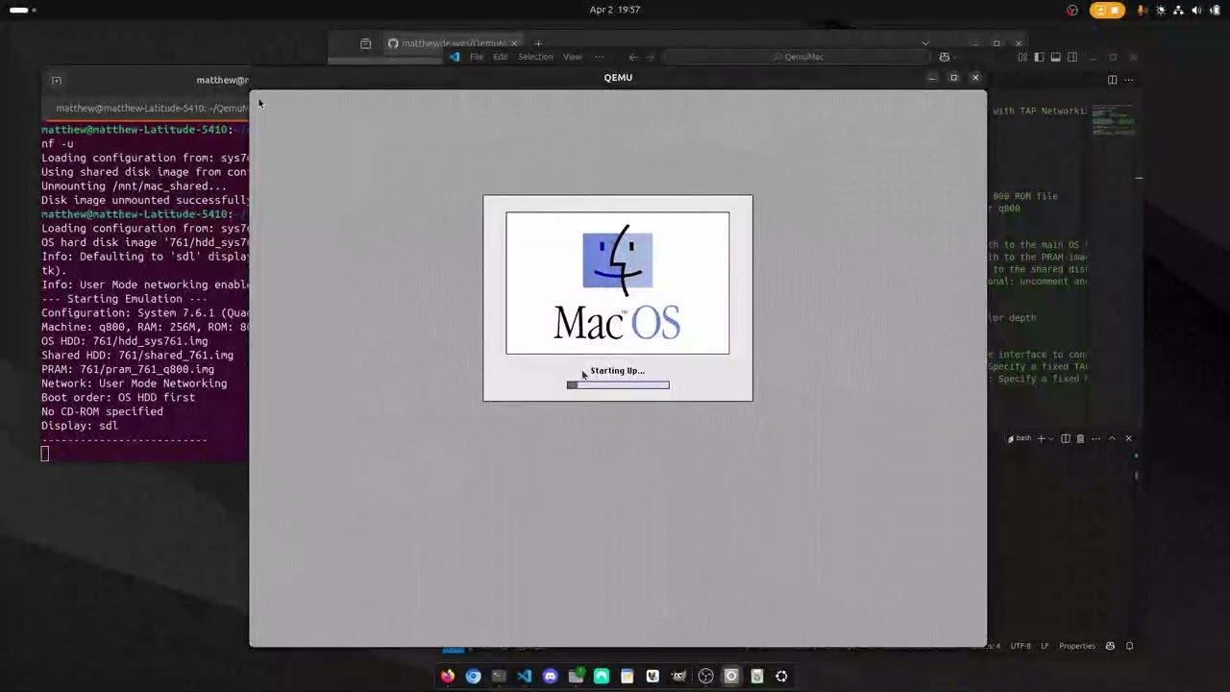The width and height of the screenshot is (1230, 692).
Task: Open Settings gear in the dock
Action: pos(731,676)
